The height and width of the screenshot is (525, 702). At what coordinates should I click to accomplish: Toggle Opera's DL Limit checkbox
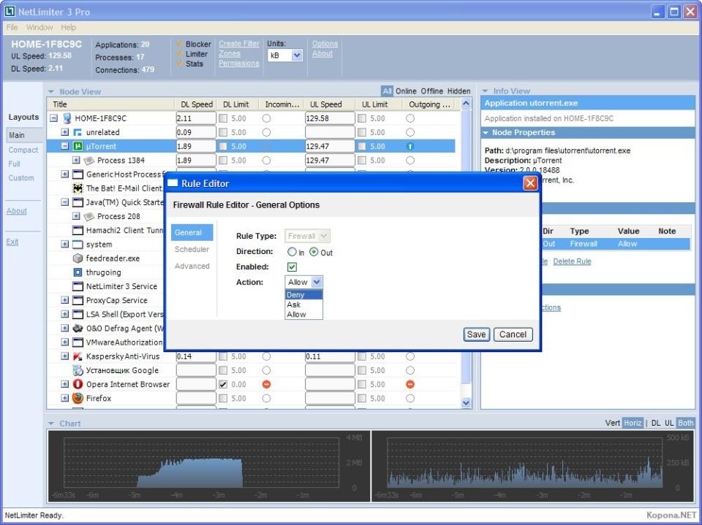223,384
